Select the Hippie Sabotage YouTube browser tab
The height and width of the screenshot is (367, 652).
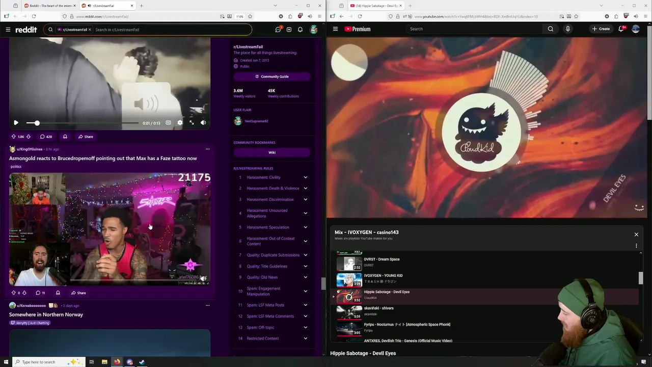pyautogui.click(x=376, y=6)
